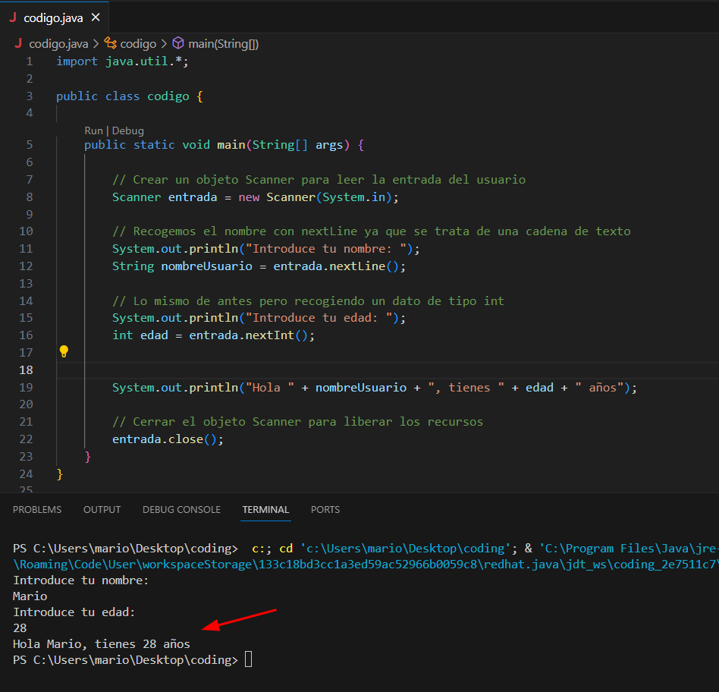Click the comment 'Cerrar el objeto Scanner'
Screen dimensions: 719x692
[297, 422]
